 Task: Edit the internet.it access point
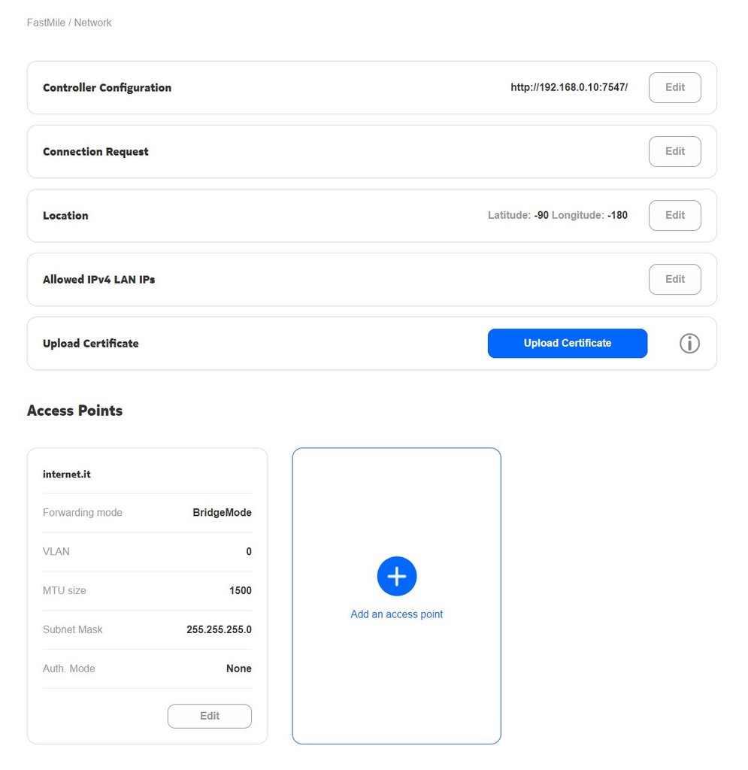click(209, 716)
